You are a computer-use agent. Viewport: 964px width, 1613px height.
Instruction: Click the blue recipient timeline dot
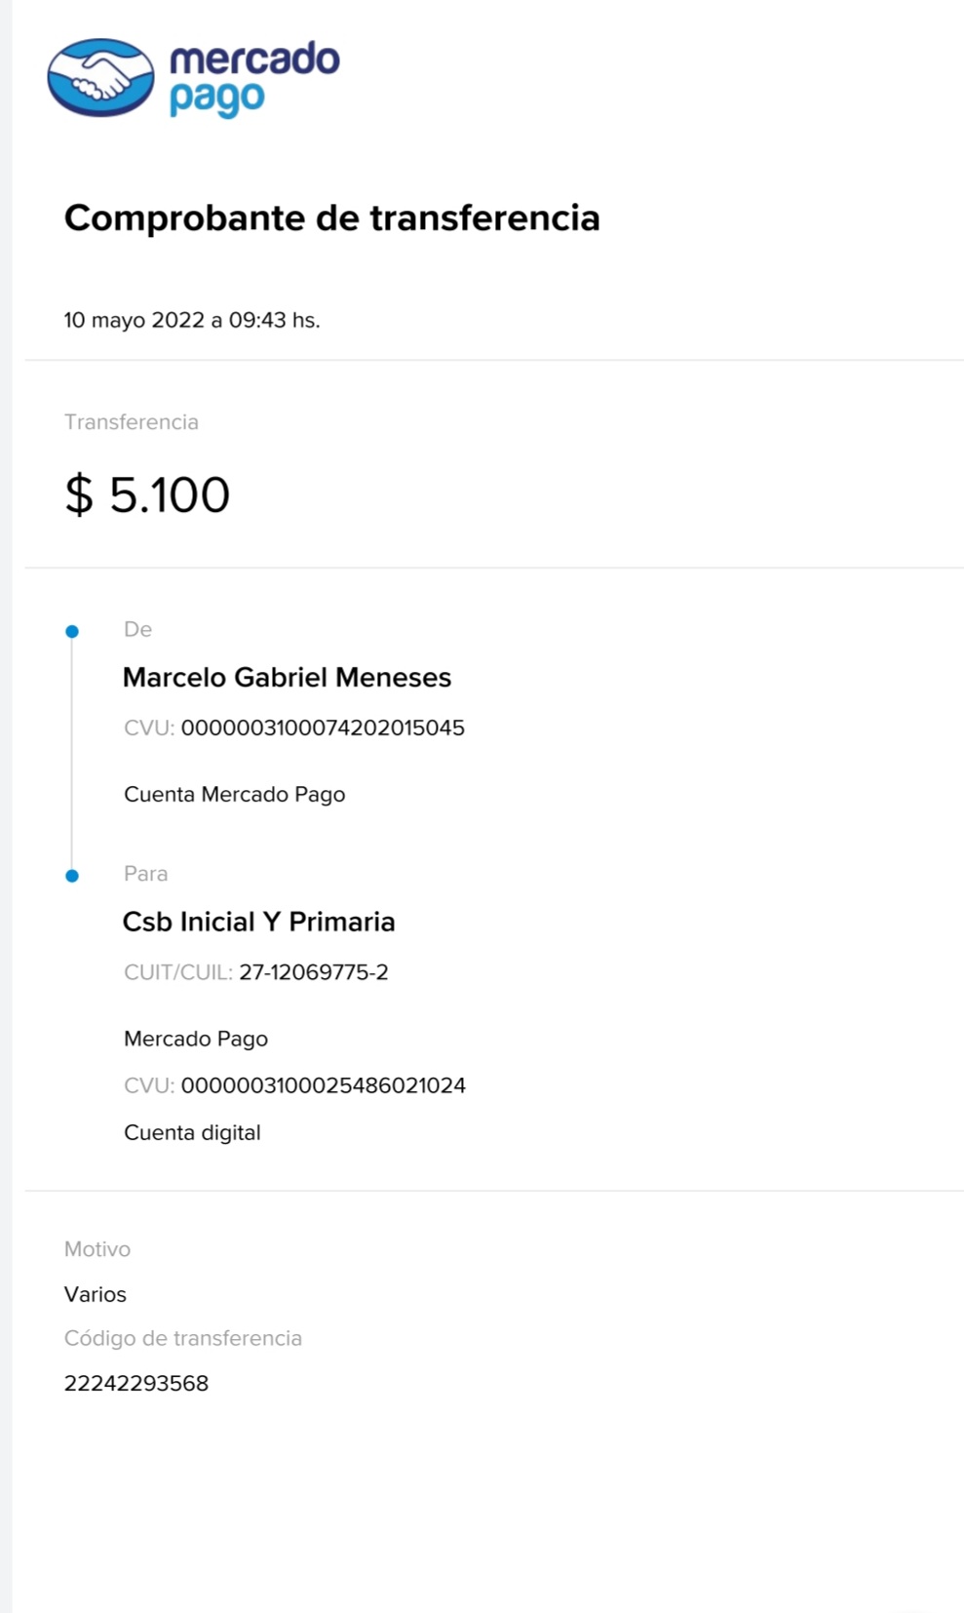tap(72, 876)
